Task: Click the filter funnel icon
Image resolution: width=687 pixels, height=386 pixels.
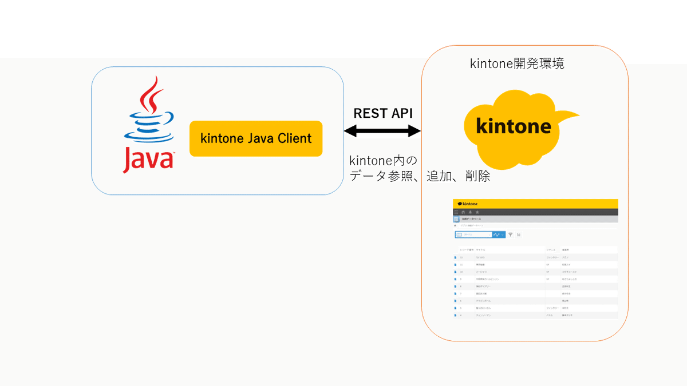Action: pos(511,234)
